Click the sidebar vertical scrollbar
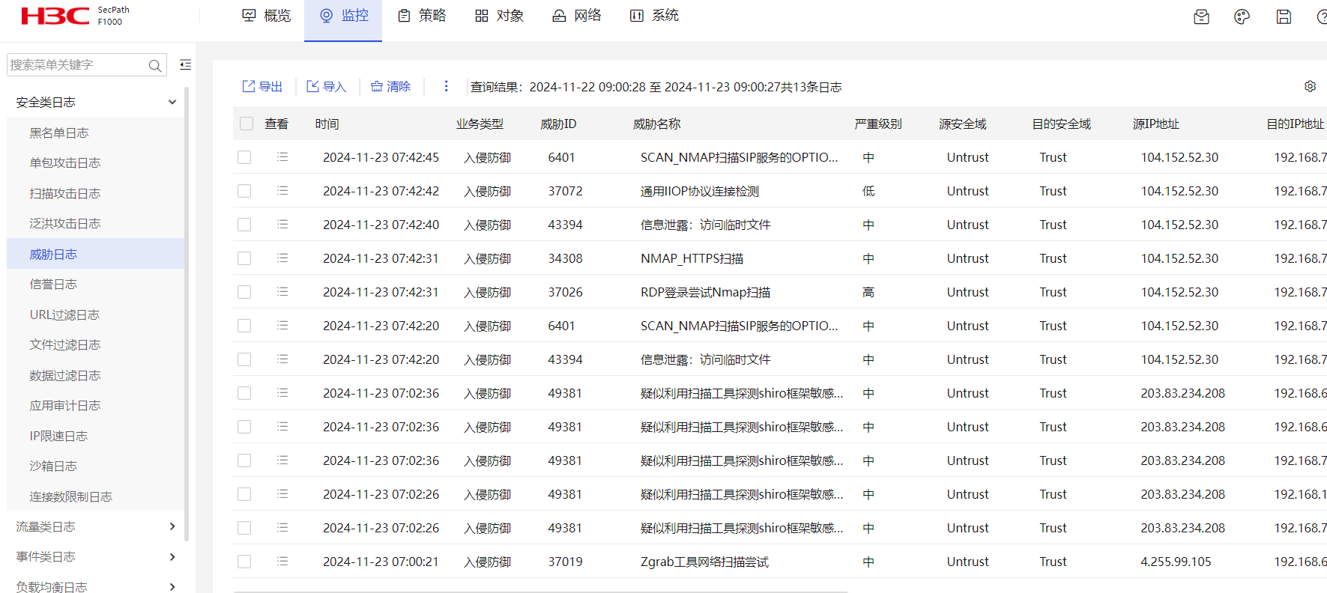This screenshot has width=1327, height=593. click(x=187, y=314)
